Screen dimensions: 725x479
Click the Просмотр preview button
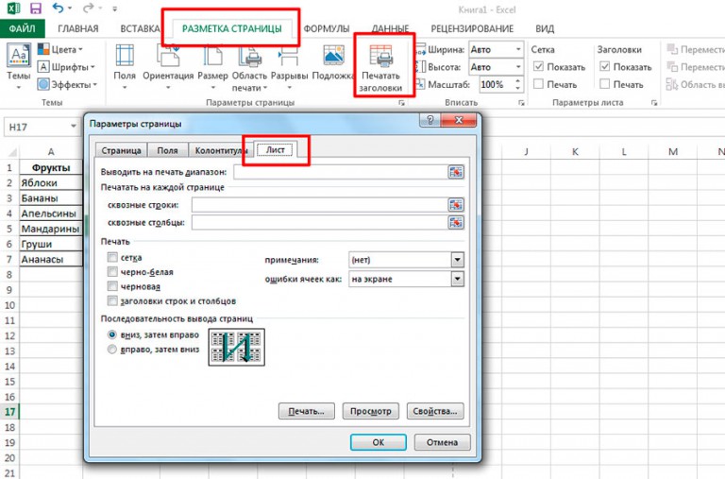tap(370, 411)
